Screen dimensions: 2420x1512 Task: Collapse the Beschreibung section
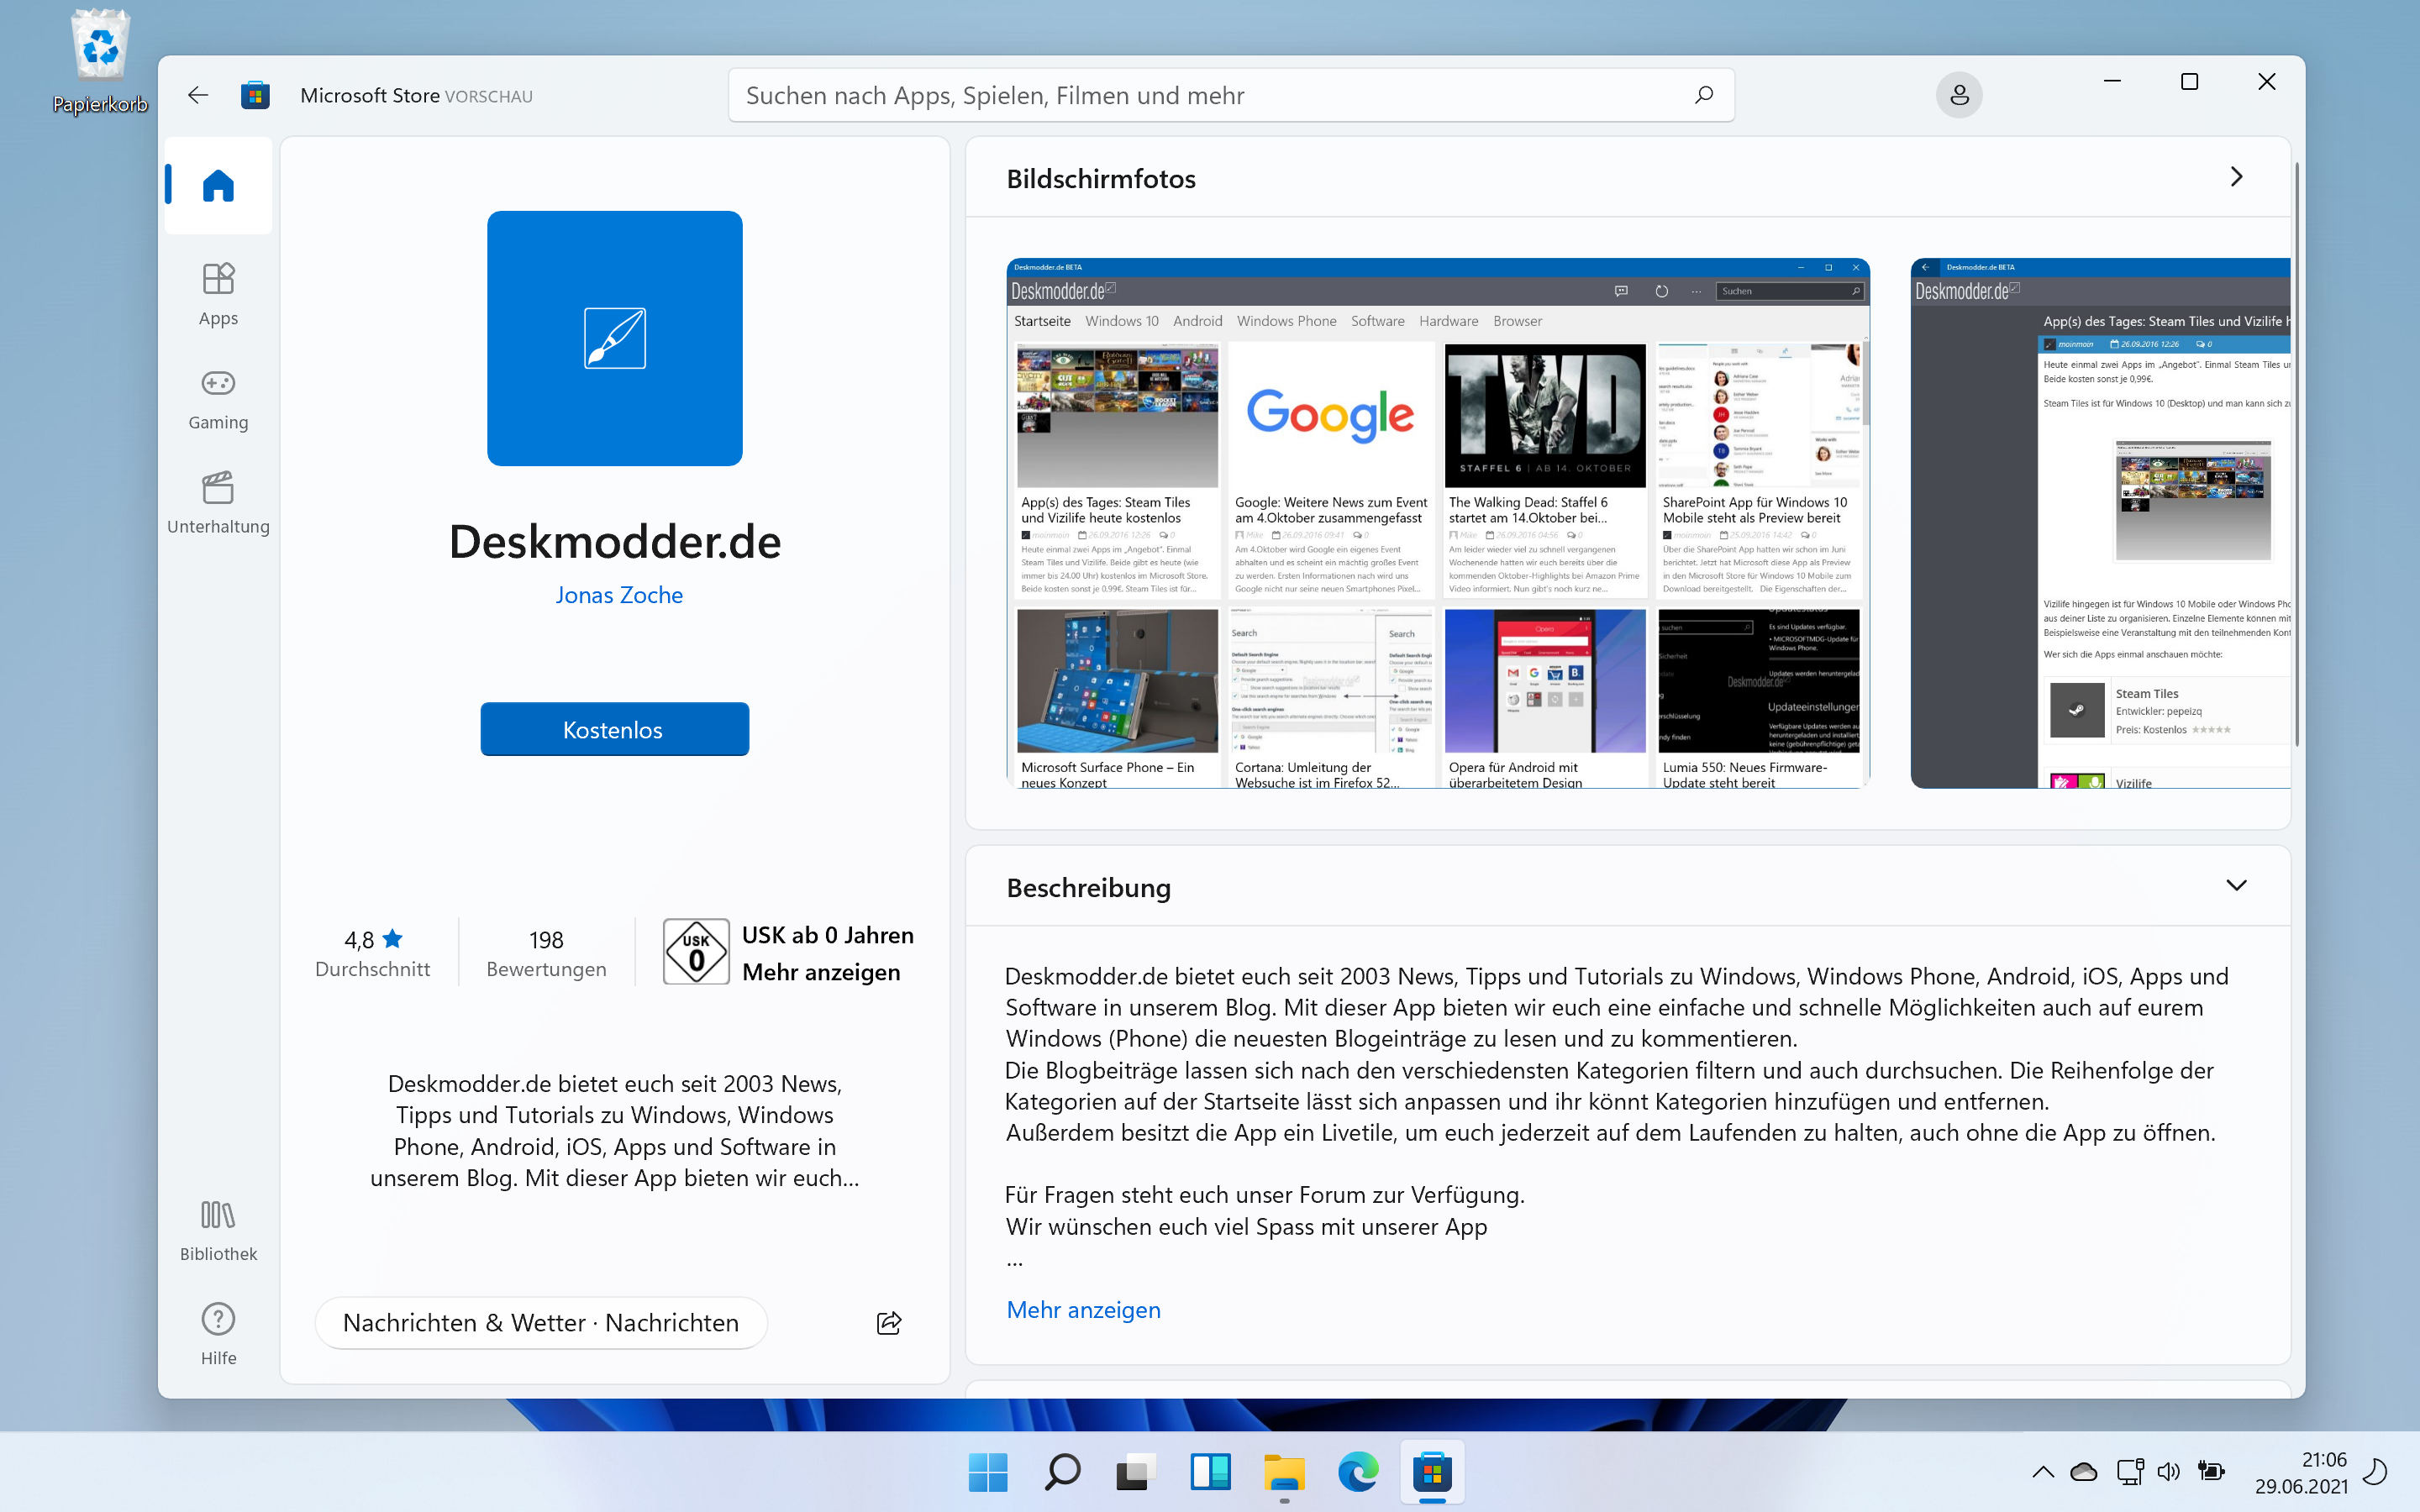(x=2236, y=885)
